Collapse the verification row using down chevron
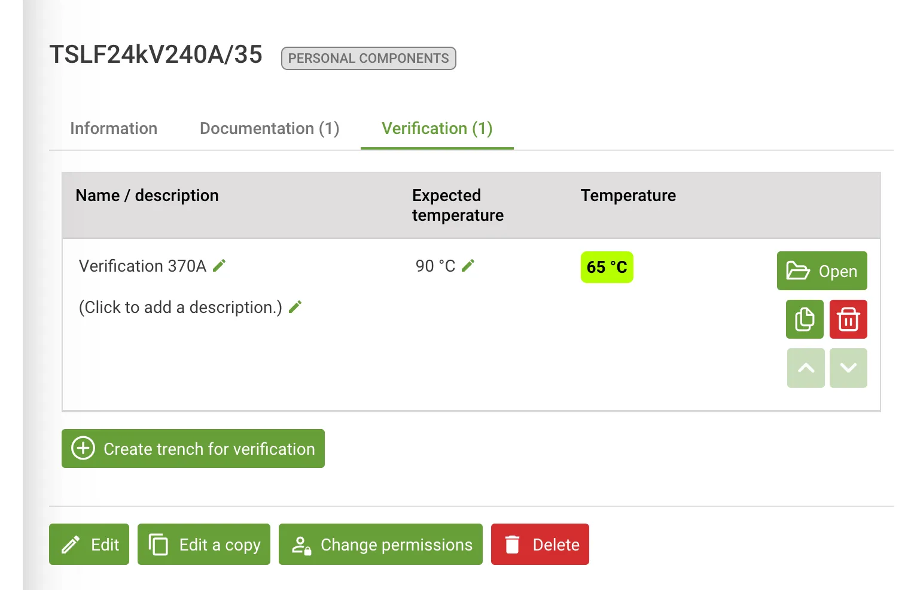Screen dimensions: 914x590 848,367
